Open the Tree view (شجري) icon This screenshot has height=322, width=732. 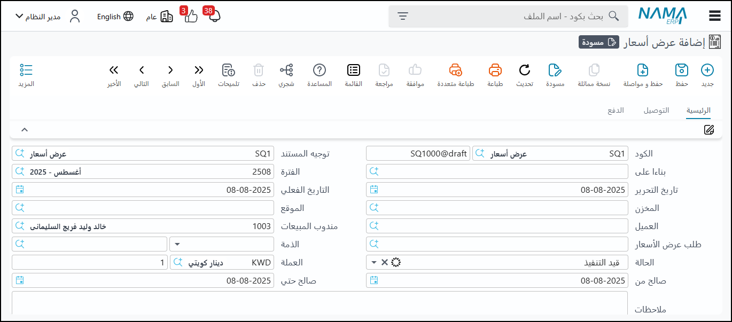tap(286, 70)
